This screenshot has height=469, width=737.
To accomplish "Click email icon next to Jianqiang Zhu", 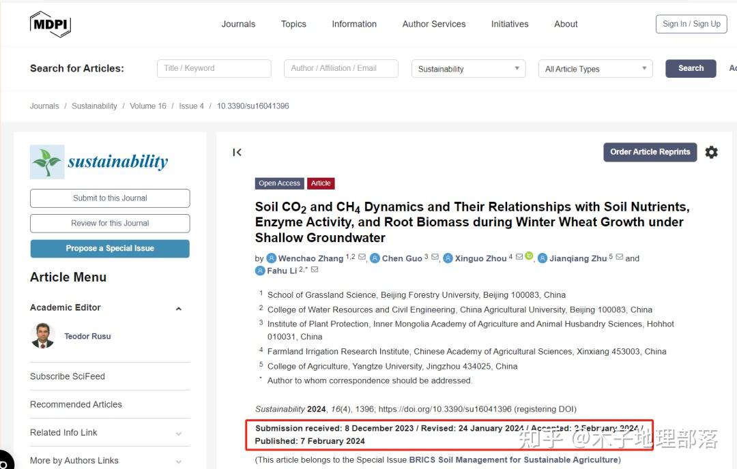I will point(620,258).
